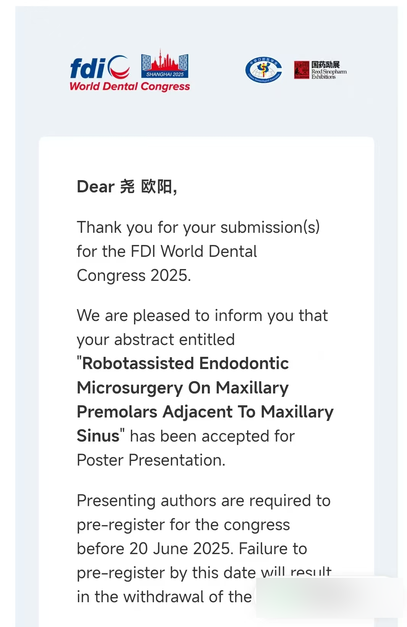The width and height of the screenshot is (407, 627).
Task: Click bold line Premolars Adjacent To Maxillary
Action: coord(205,412)
